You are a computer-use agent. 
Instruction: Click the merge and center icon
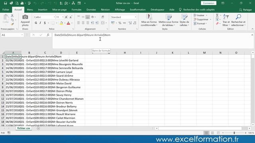[x=103, y=23]
